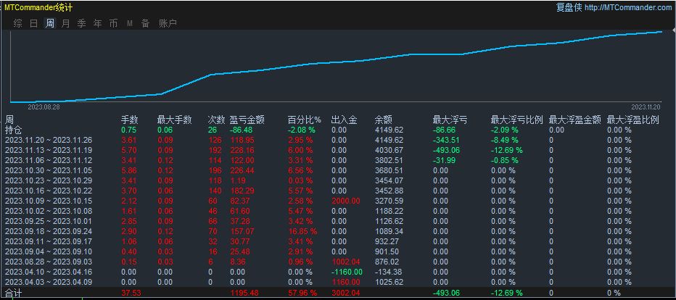
Task: Click the 37.53 total lots value
Action: (131, 293)
